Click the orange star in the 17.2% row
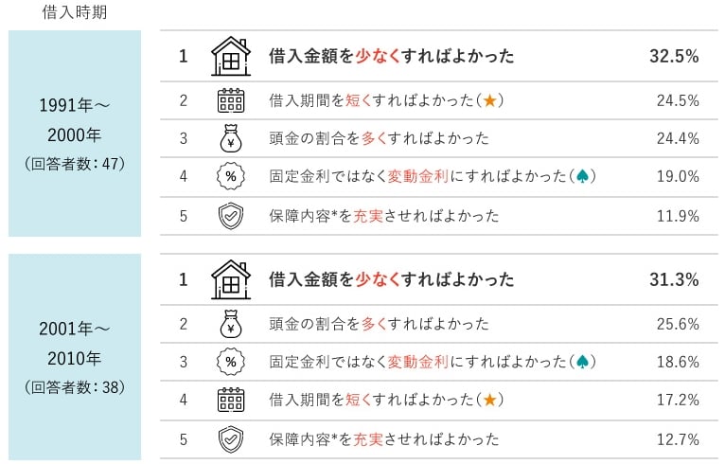725x464 pixels. (489, 400)
